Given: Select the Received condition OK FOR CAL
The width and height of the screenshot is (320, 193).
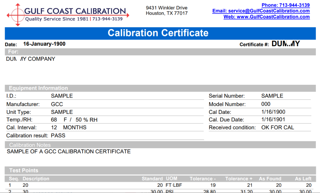Looking at the screenshot, I should (277, 127).
